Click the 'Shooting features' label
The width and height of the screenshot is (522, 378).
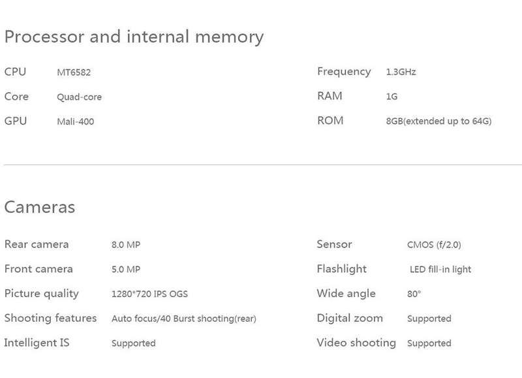coord(51,318)
